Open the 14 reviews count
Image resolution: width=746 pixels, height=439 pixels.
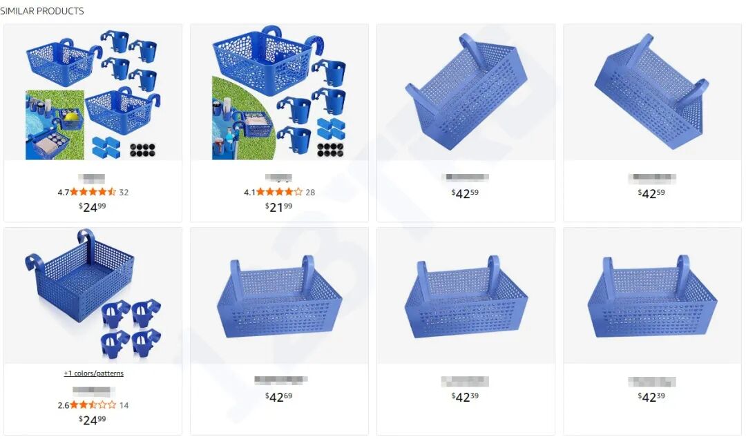pos(124,405)
